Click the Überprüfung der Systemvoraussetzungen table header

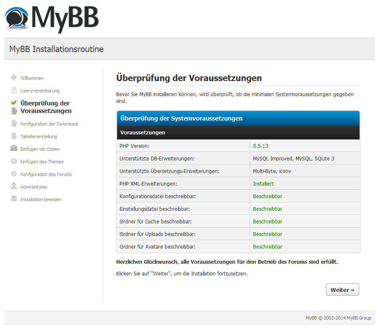click(238, 118)
